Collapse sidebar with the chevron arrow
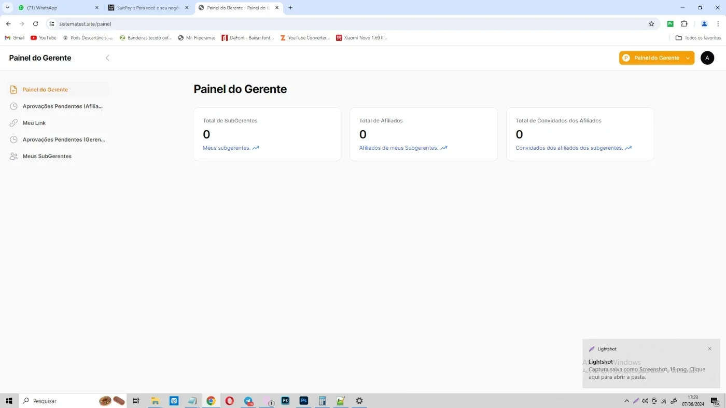 pos(107,58)
